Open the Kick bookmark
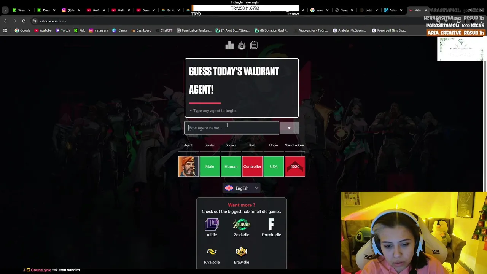The height and width of the screenshot is (274, 487). [80, 30]
